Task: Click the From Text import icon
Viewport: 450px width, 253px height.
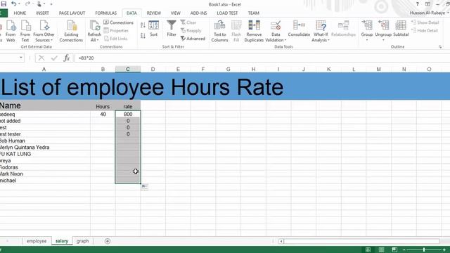Action: click(25, 31)
